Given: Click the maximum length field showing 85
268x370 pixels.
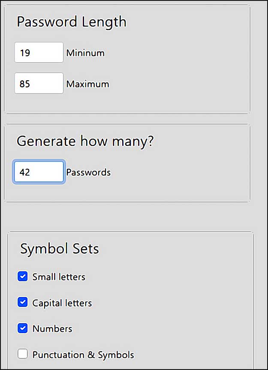Looking at the screenshot, I should [39, 83].
